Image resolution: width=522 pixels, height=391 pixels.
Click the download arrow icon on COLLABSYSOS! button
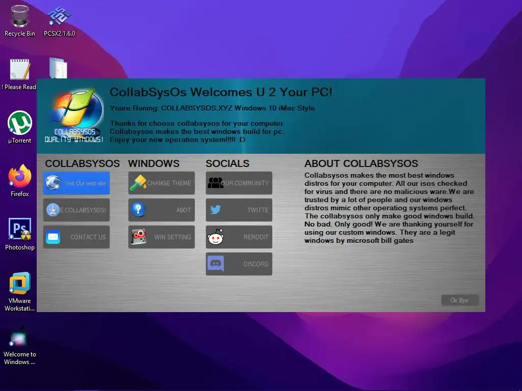click(x=53, y=210)
